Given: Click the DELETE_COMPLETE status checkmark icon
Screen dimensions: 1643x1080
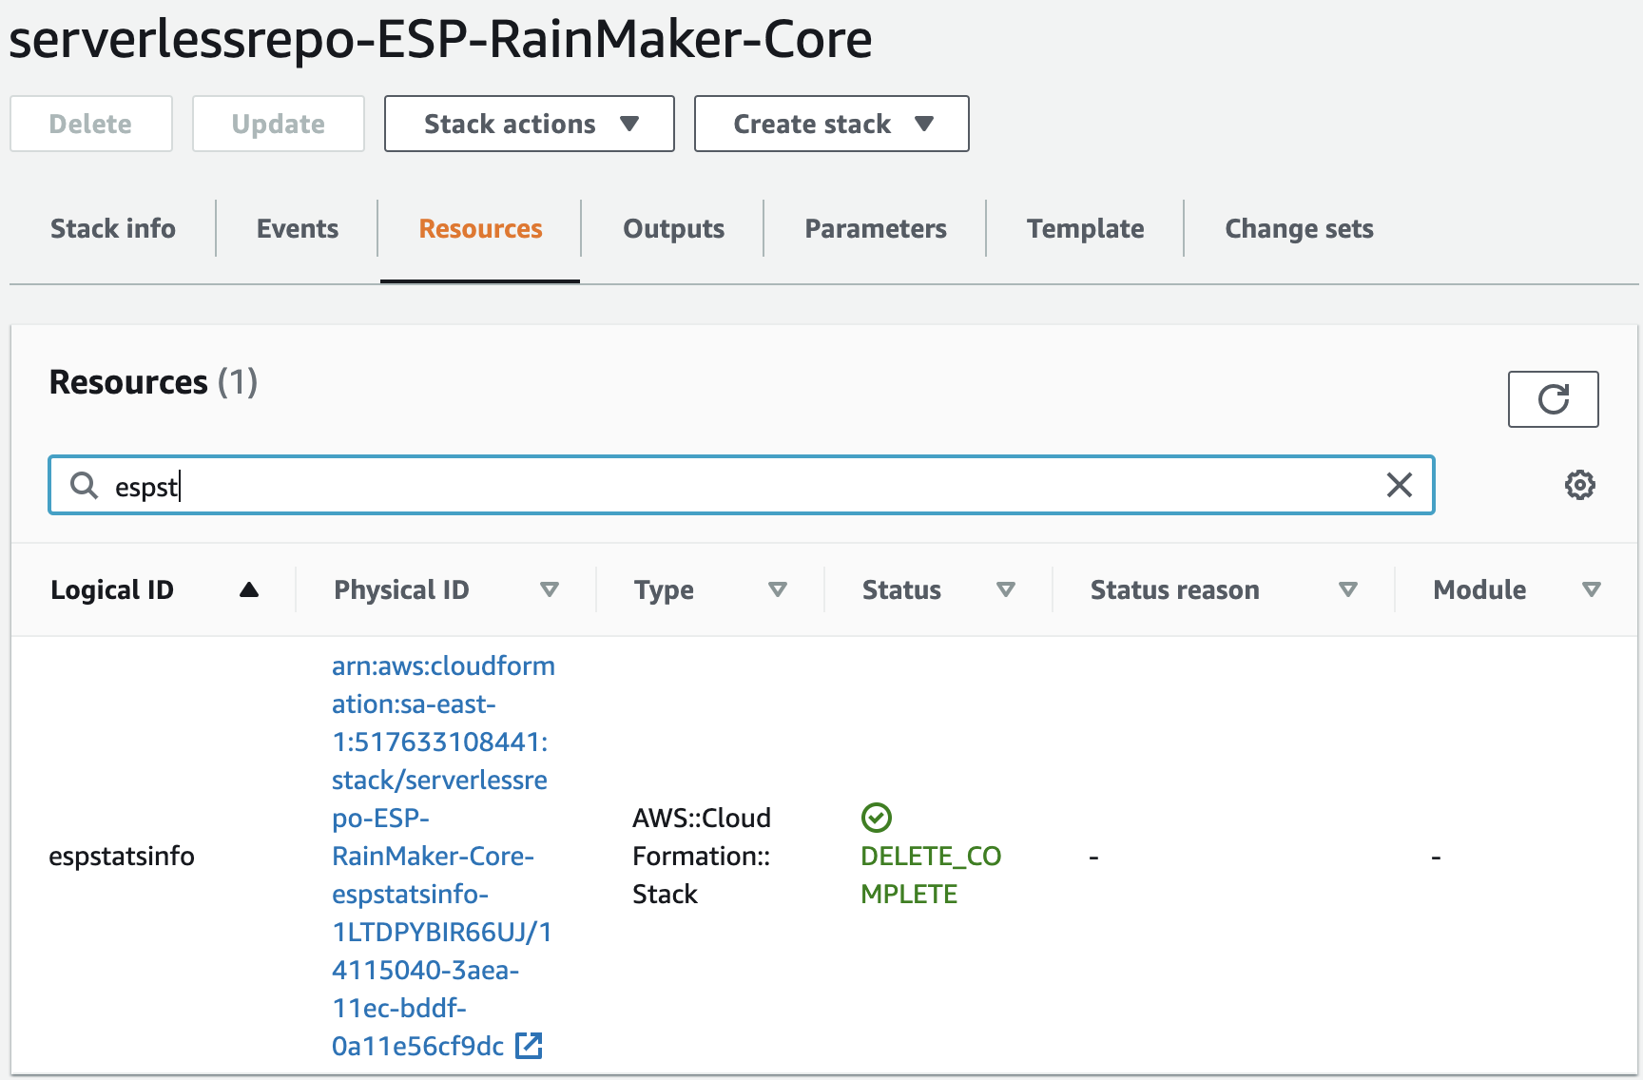Looking at the screenshot, I should 876,818.
